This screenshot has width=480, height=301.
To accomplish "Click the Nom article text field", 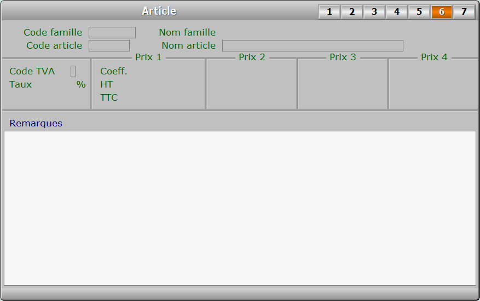I will (313, 45).
